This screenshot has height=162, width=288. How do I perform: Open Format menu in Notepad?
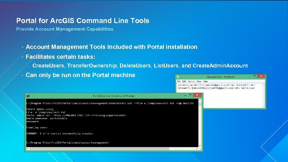pyautogui.click(x=191, y=81)
